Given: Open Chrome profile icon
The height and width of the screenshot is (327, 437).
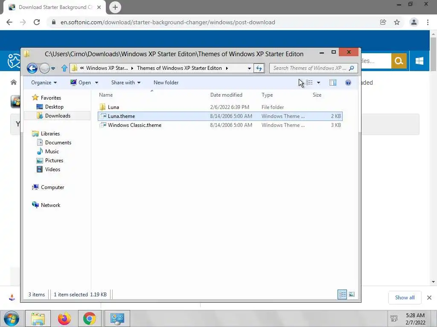Looking at the screenshot, I should click(x=414, y=22).
